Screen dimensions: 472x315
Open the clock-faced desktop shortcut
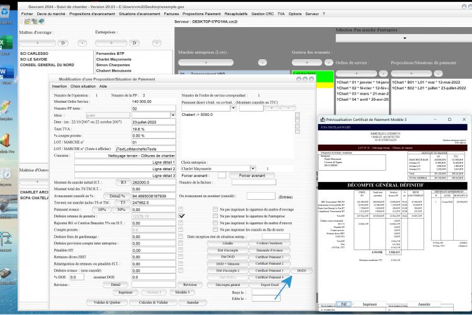6,175
